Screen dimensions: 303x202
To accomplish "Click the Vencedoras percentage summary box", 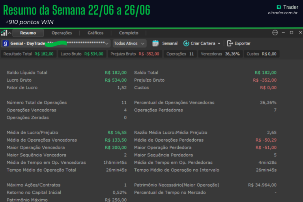I will (x=220, y=54).
